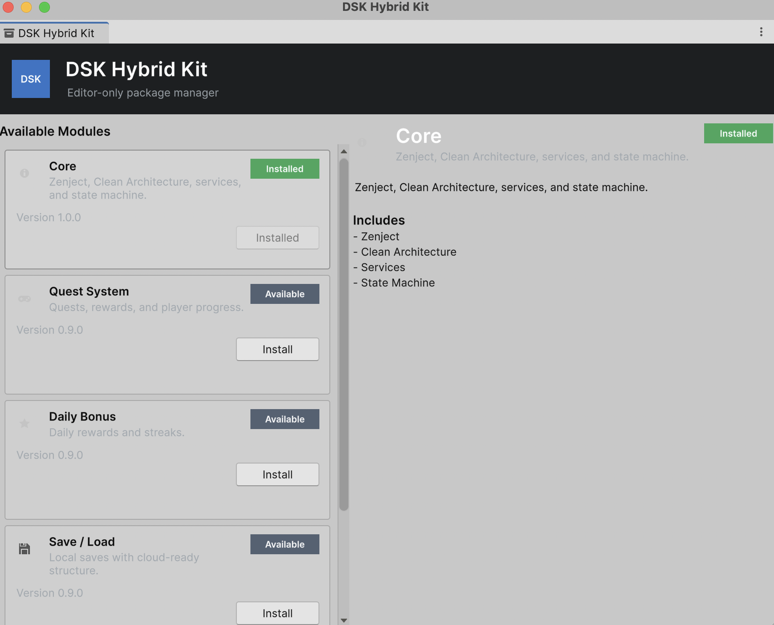Click the star icon in Daily Bonus card

(x=24, y=424)
